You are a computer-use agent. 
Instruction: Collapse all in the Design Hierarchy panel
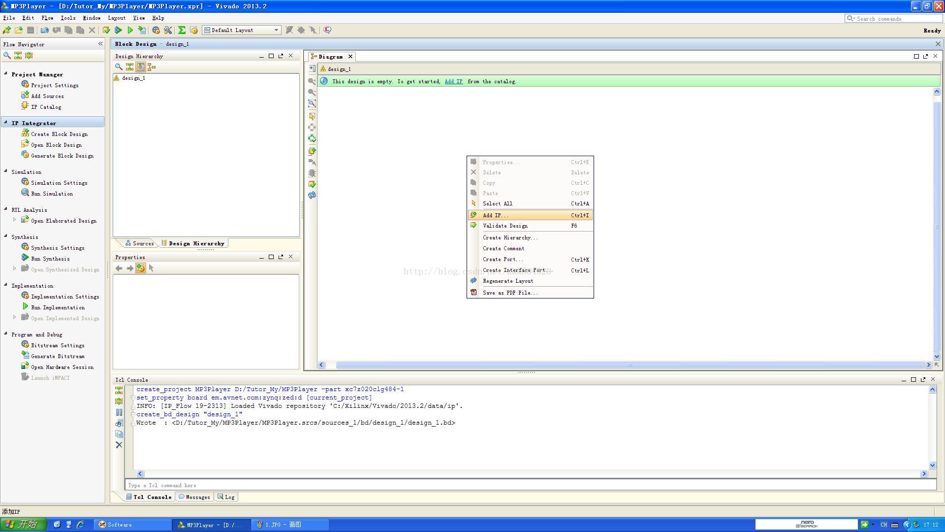(129, 67)
